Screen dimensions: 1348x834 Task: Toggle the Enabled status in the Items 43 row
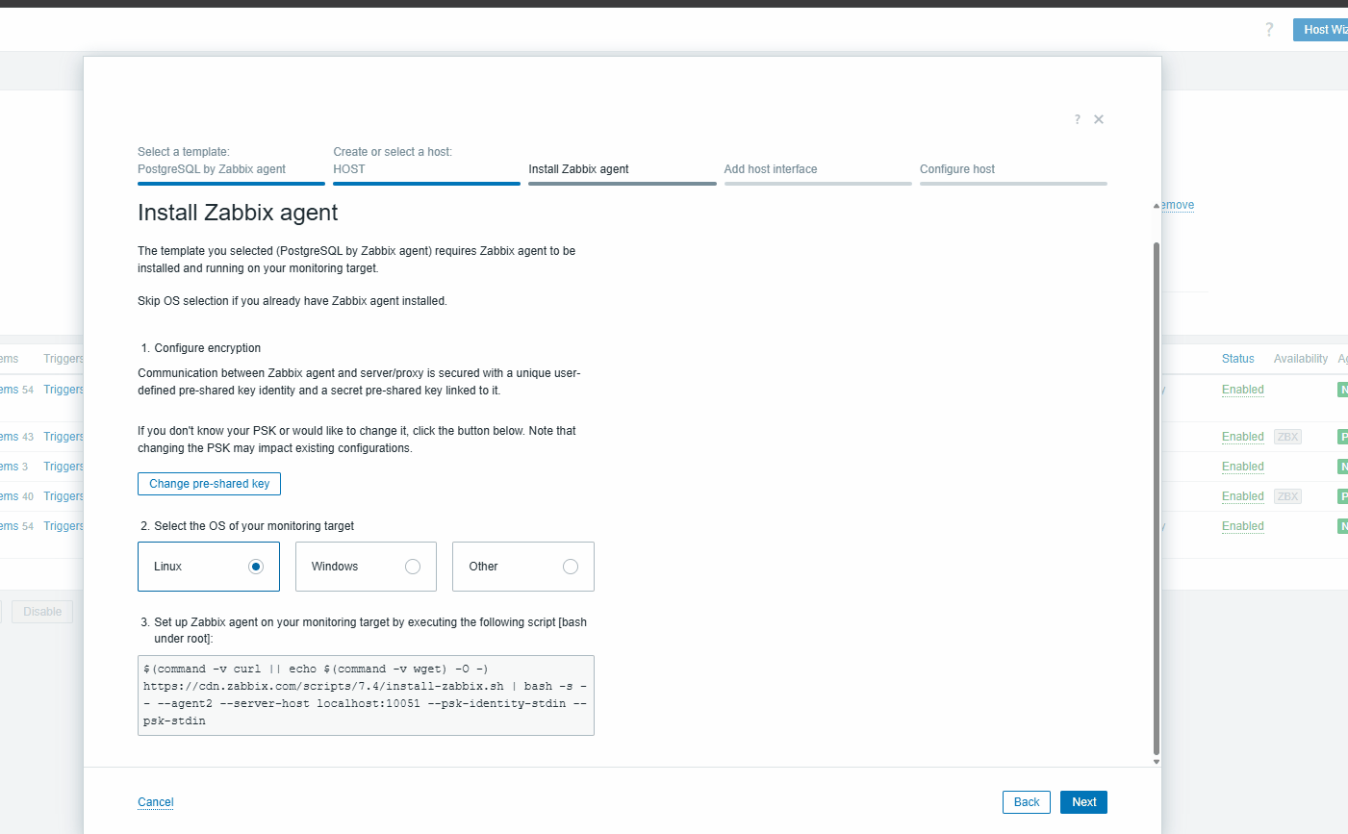(1243, 437)
